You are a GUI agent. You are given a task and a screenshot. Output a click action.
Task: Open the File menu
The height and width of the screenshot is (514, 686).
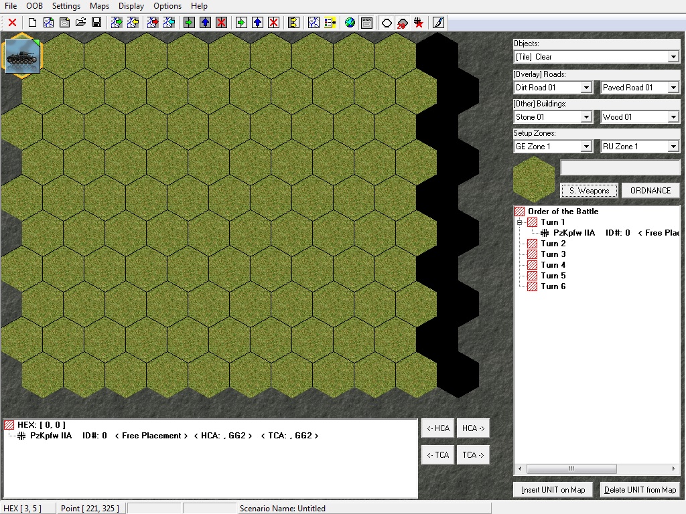11,6
